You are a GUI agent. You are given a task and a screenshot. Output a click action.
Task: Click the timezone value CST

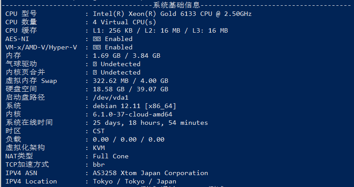click(x=99, y=131)
